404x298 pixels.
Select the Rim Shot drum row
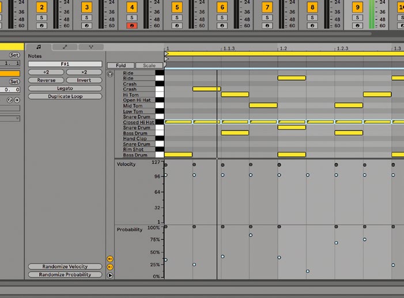click(139, 150)
